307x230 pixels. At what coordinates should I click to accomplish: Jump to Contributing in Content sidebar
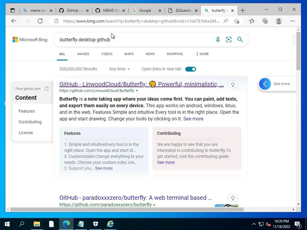(x=30, y=122)
